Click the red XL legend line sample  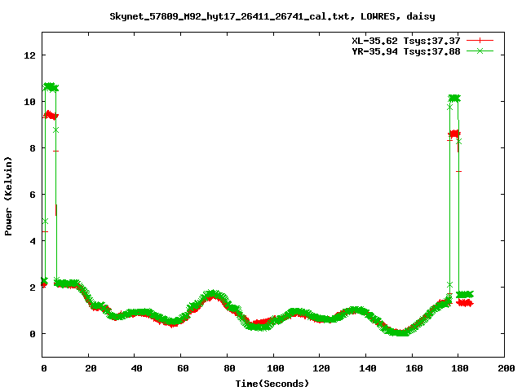coord(480,41)
